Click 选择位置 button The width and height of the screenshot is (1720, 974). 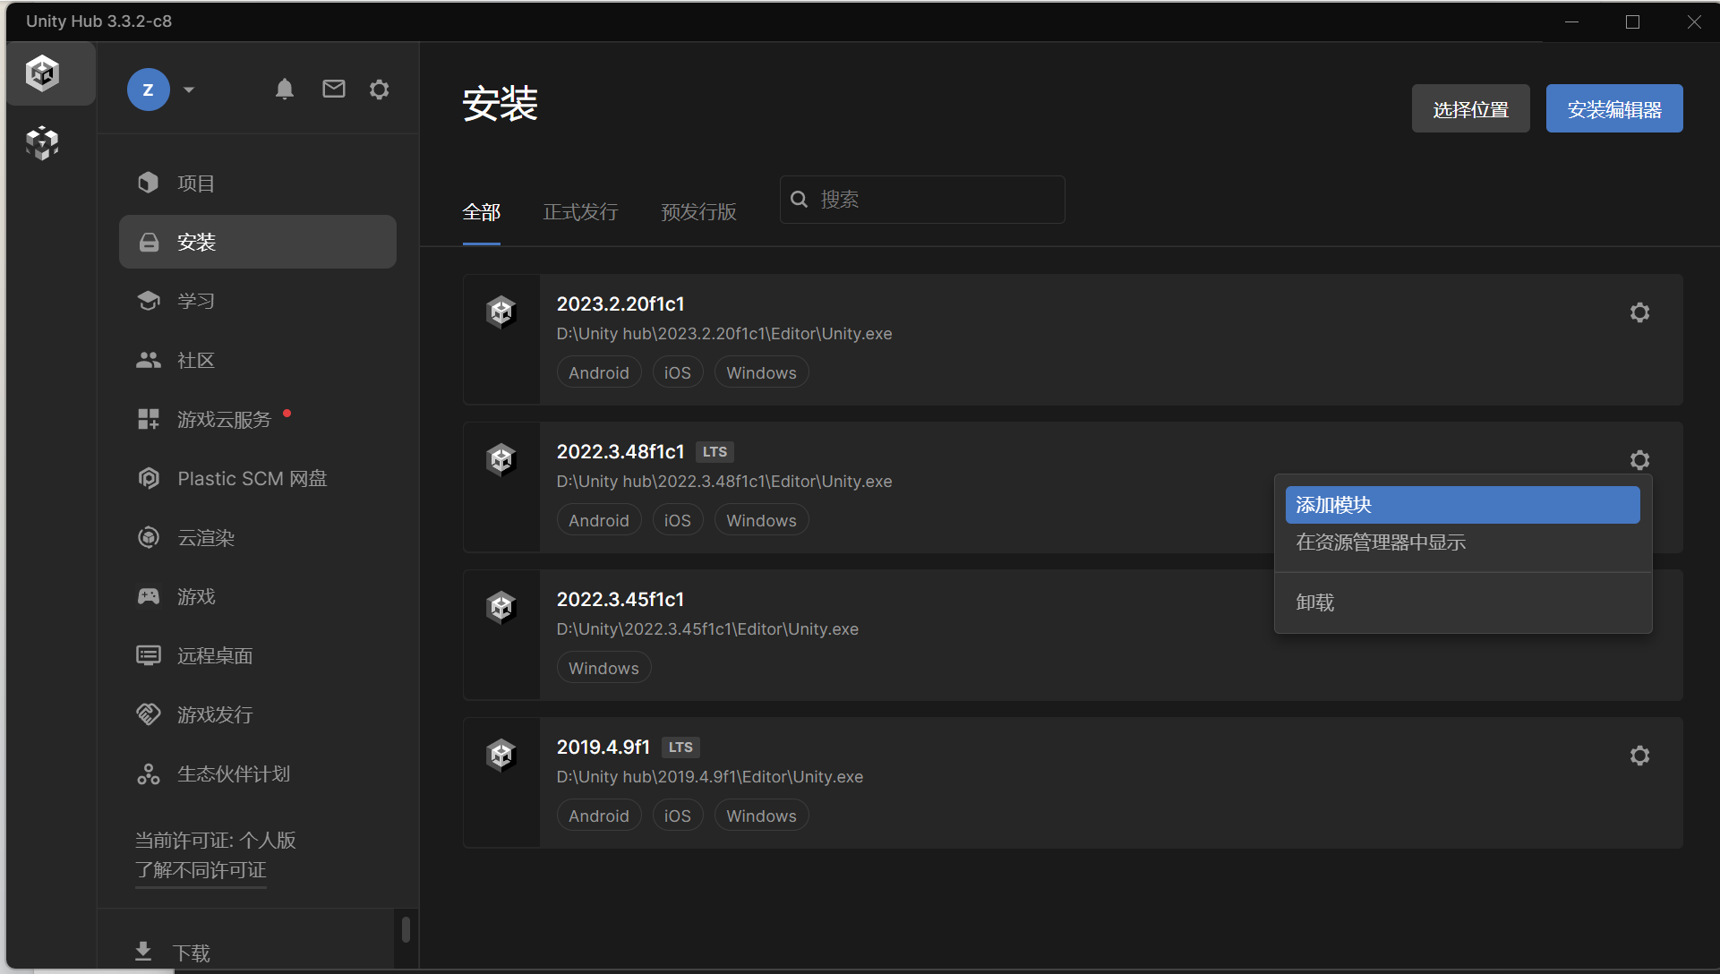point(1471,109)
